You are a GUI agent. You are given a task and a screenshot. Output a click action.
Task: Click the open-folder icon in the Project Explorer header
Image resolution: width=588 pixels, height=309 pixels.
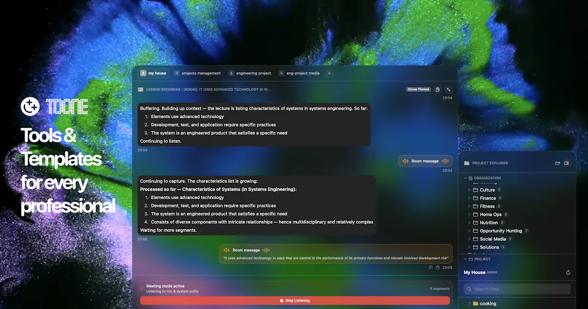click(557, 163)
